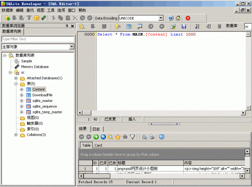Open the 全部对象 object filter dropdown

[x=71, y=47]
